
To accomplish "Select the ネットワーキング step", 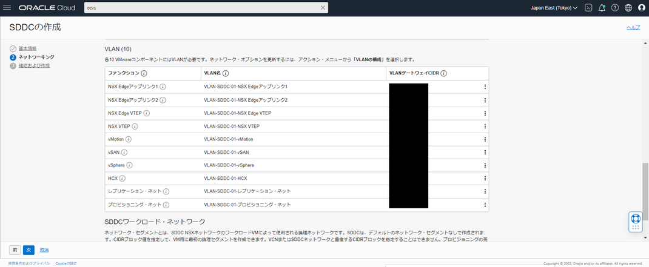I will pos(36,57).
